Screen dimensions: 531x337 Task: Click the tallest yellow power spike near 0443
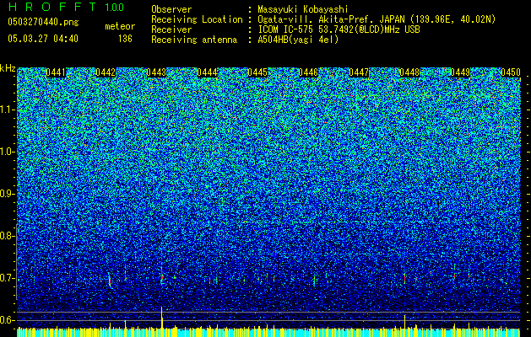coord(162,317)
